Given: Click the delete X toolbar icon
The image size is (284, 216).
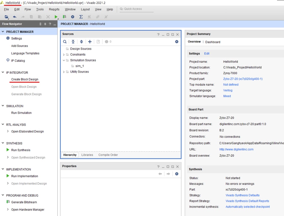Looking at the screenshot, I should point(48,17).
